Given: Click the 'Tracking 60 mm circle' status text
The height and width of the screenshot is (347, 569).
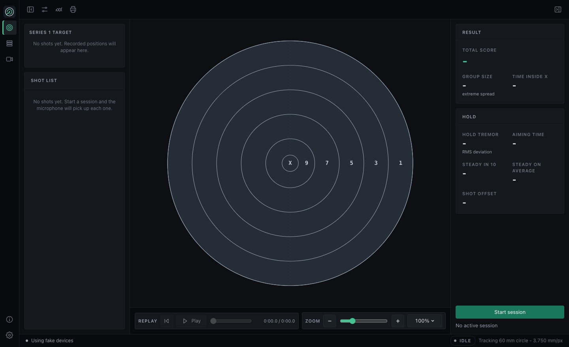Looking at the screenshot, I should click(520, 341).
